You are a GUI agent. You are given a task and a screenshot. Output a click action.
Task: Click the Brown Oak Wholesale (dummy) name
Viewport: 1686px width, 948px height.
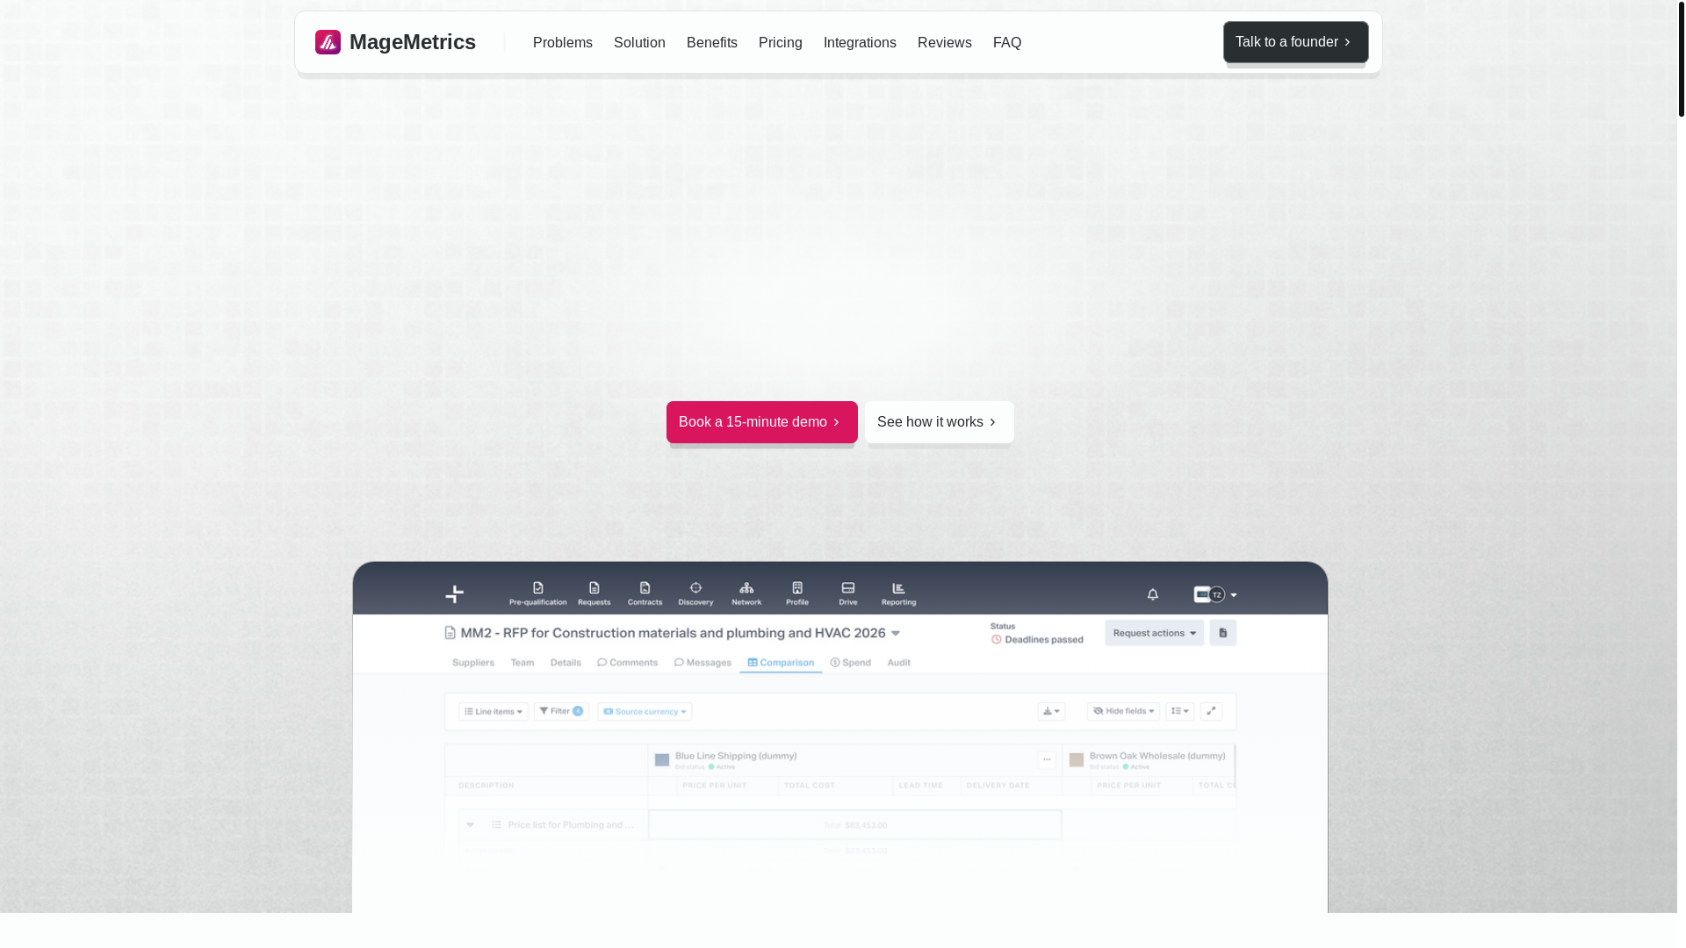(1157, 756)
